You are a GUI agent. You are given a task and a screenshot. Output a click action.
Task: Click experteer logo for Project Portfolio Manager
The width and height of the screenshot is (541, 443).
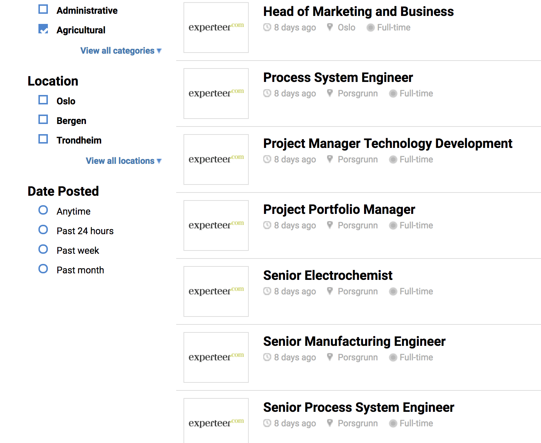pyautogui.click(x=216, y=225)
